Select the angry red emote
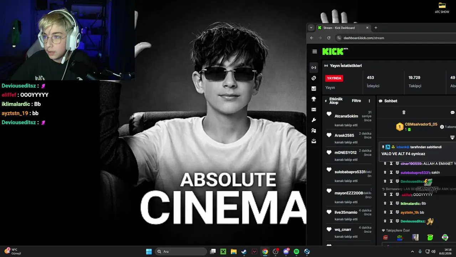The width and height of the screenshot is (456, 257). click(x=385, y=237)
